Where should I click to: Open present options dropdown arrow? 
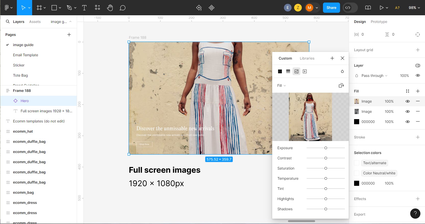[x=387, y=8]
